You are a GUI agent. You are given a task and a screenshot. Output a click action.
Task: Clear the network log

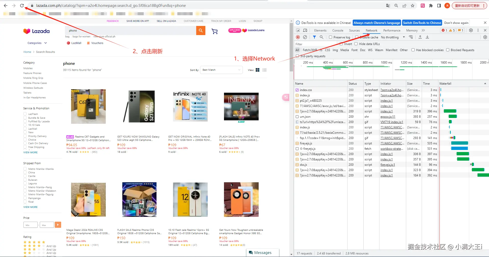coord(305,37)
